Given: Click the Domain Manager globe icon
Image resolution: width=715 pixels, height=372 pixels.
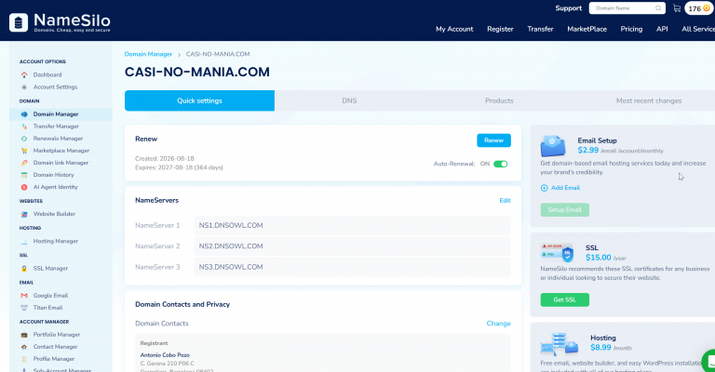Looking at the screenshot, I should [24, 114].
